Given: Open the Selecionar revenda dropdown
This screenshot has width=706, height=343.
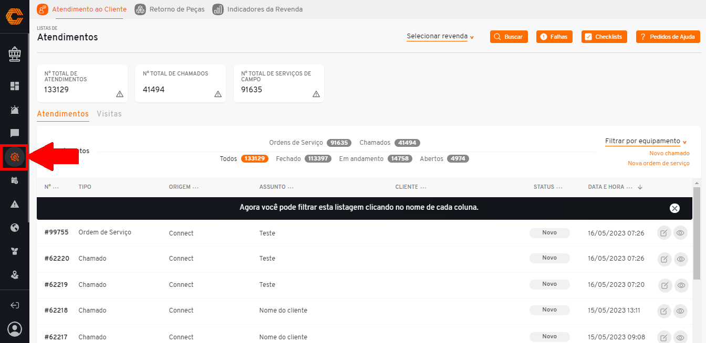Looking at the screenshot, I should [440, 37].
